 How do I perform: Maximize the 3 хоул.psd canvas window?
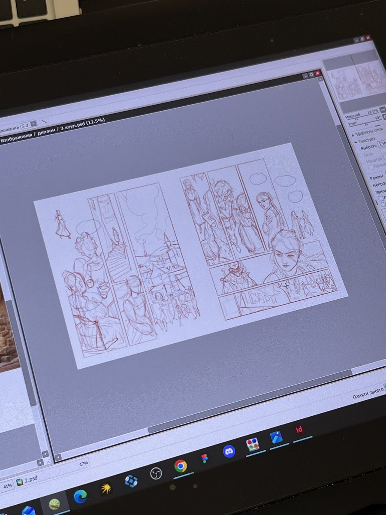[x=311, y=75]
